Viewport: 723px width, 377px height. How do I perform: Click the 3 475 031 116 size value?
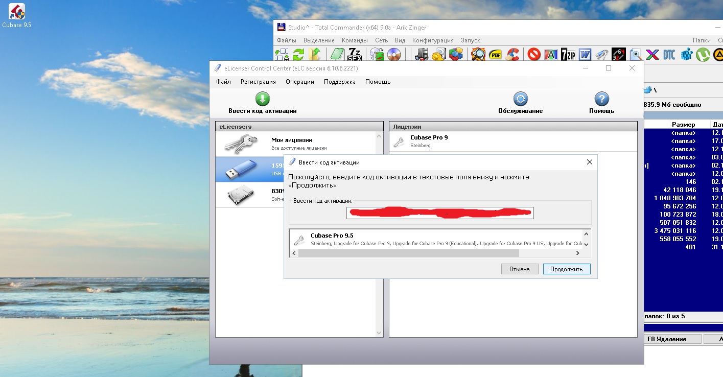[674, 231]
